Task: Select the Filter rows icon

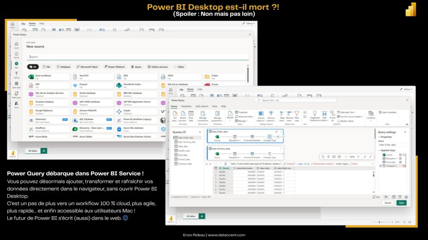Action: coord(296,115)
